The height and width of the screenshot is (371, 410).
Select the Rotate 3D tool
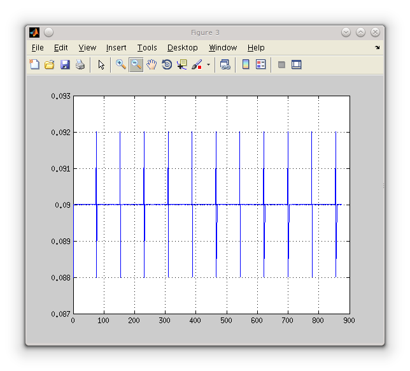pos(167,64)
